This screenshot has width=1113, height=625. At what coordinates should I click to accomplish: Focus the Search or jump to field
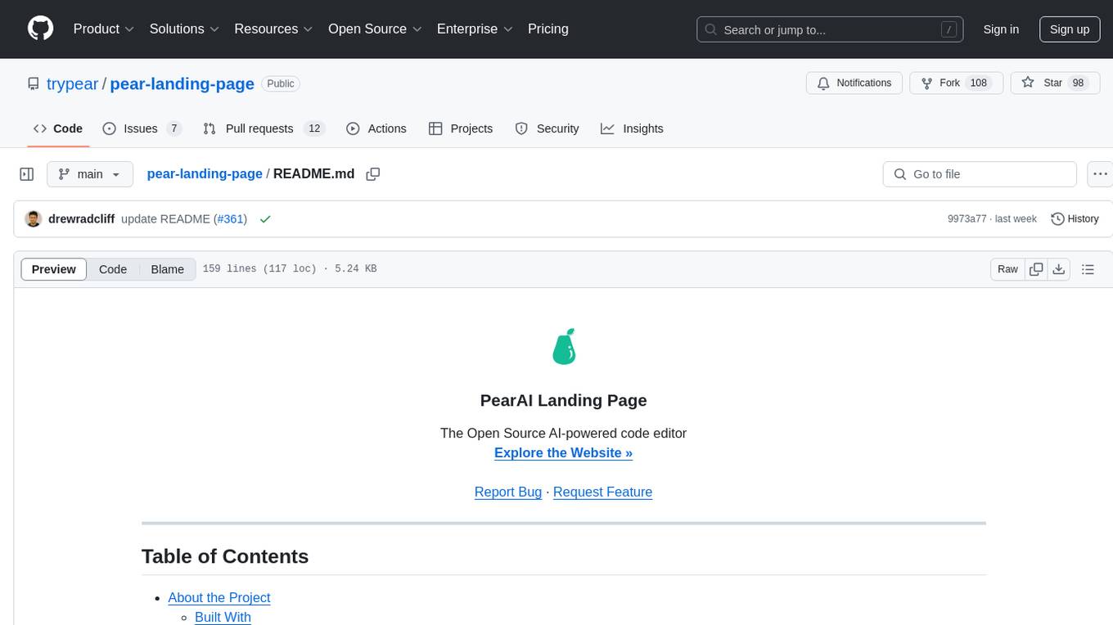click(830, 29)
